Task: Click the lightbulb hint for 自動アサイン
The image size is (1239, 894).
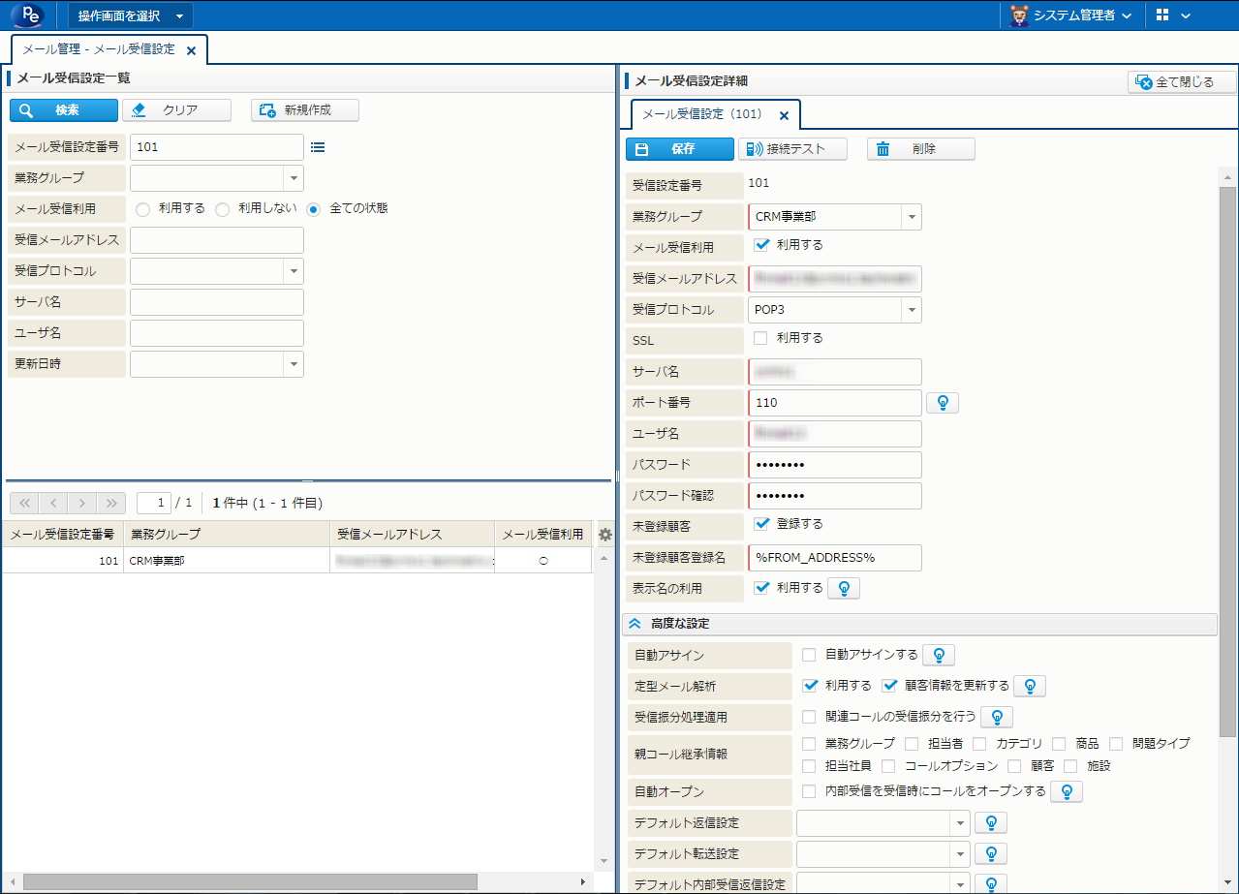Action: tap(938, 656)
